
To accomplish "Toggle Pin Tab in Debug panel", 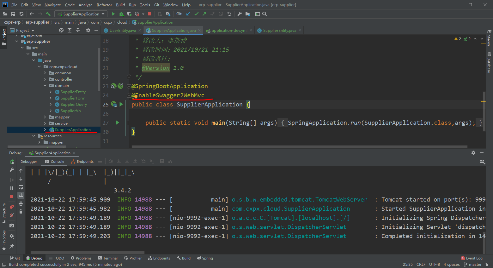I will (12, 246).
